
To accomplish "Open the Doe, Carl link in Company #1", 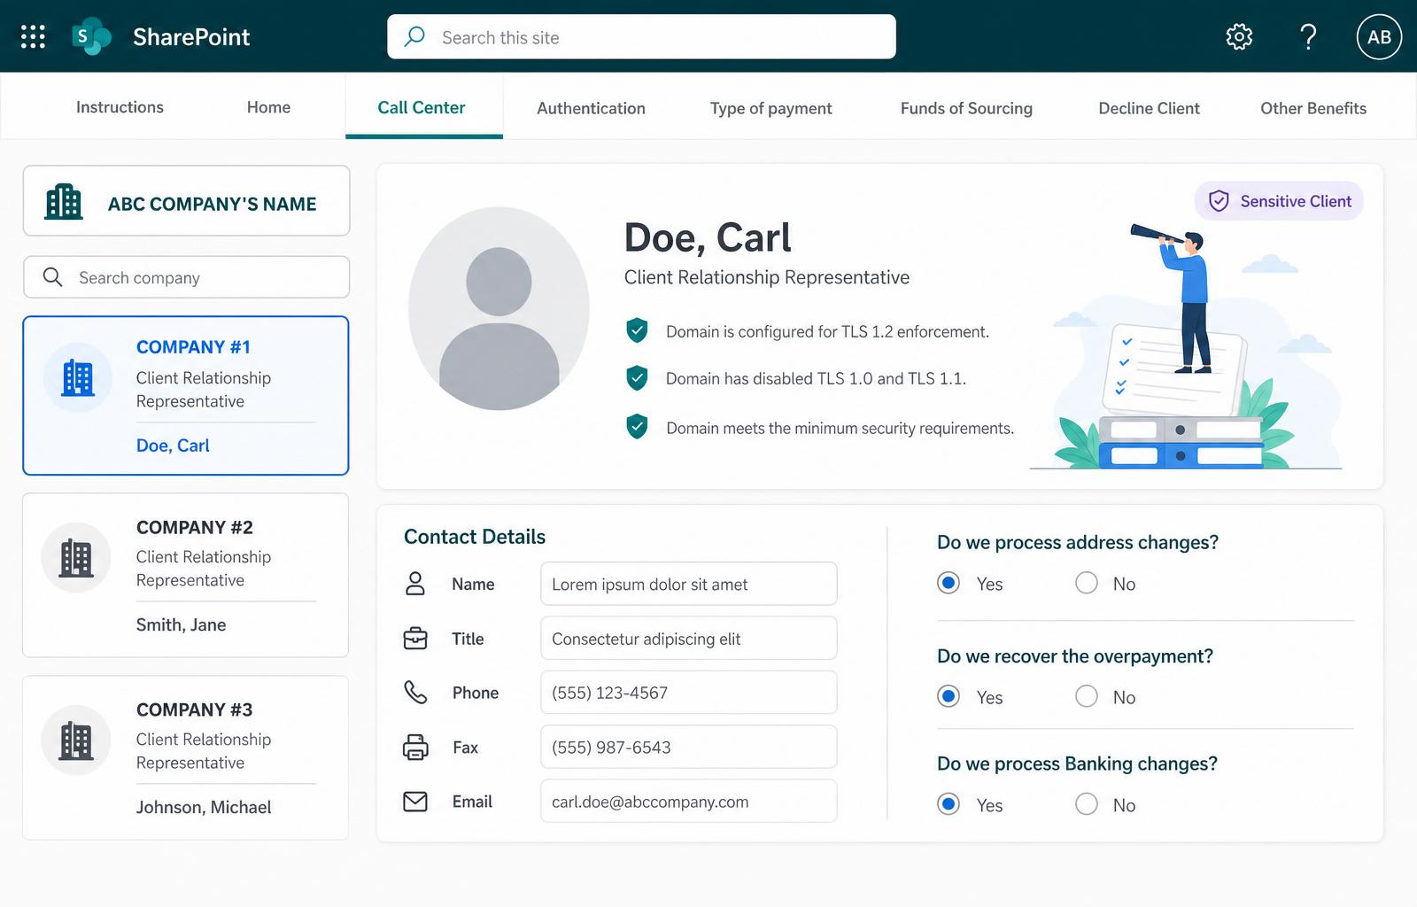I will [x=173, y=446].
